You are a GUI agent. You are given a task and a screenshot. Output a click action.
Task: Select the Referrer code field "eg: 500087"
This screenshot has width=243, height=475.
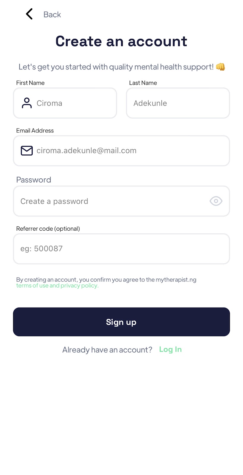click(x=122, y=249)
